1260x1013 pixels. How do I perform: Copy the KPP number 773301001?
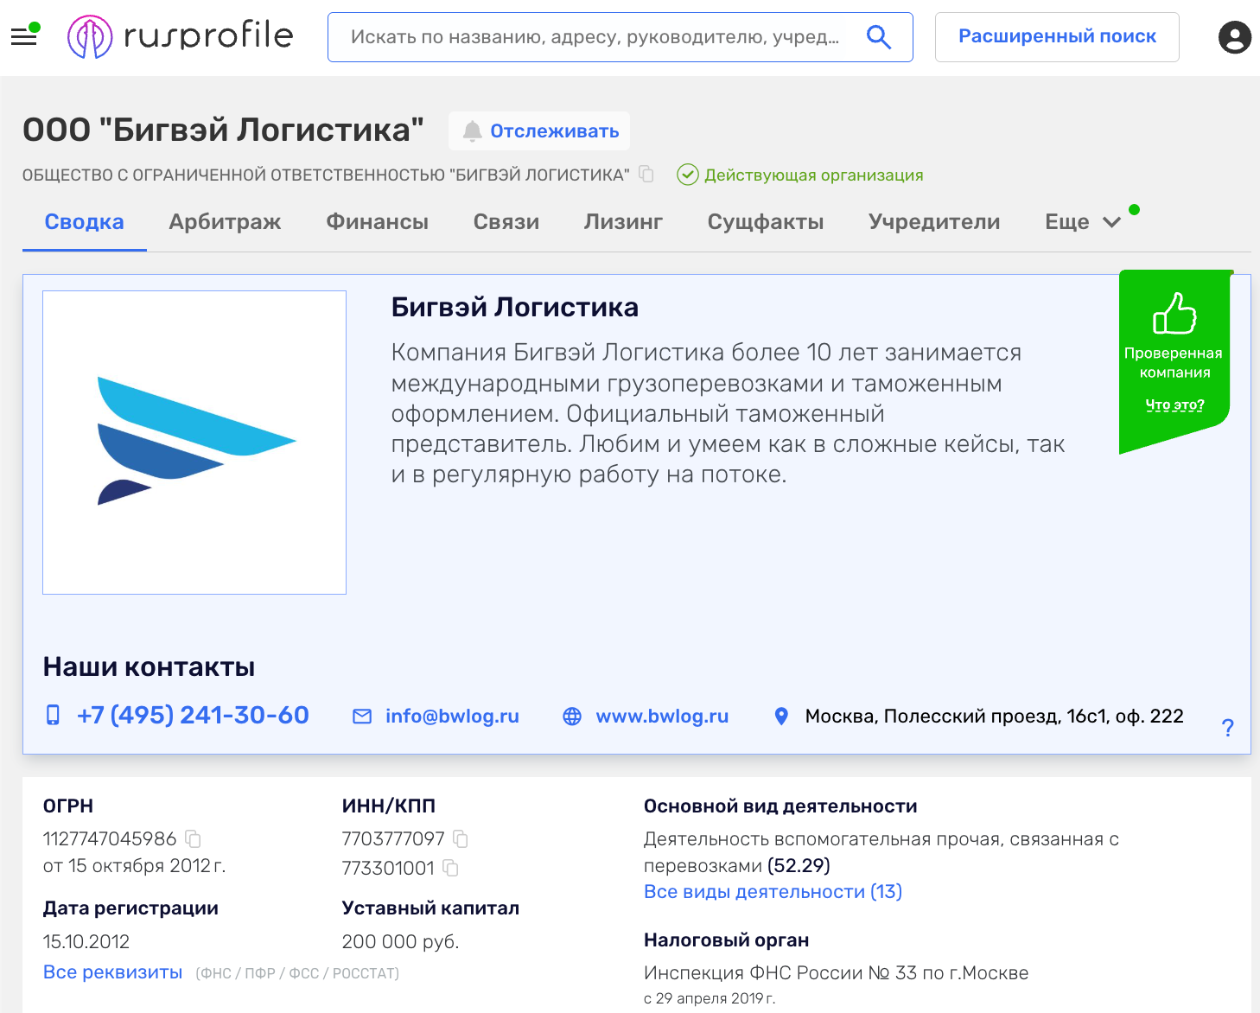pos(450,868)
